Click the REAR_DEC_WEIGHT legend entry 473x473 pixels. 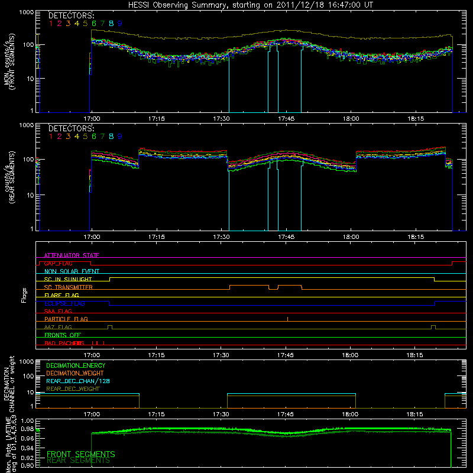tap(73, 389)
